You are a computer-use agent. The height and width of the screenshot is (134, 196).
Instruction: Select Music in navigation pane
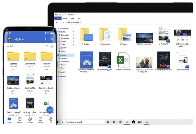tap(62, 44)
